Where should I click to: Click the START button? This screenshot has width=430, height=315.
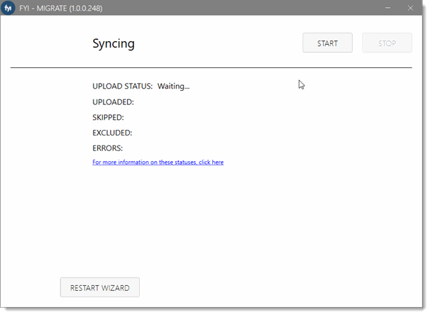tap(327, 43)
